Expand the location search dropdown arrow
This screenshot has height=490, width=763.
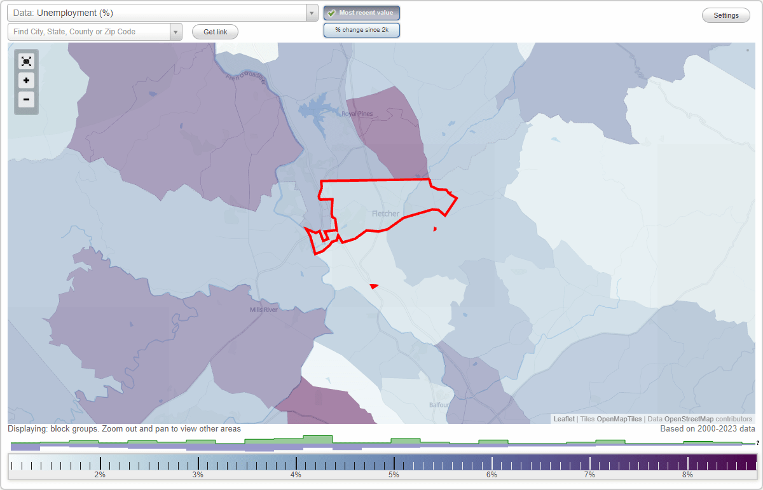pos(176,31)
